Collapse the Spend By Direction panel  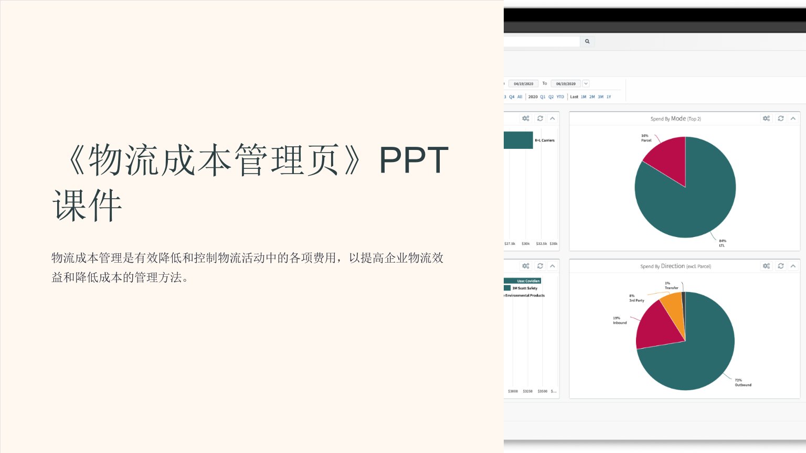793,266
